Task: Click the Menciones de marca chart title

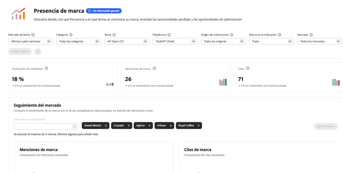Action: pyautogui.click(x=38, y=150)
